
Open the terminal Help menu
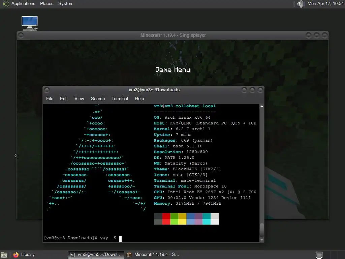pos(139,99)
